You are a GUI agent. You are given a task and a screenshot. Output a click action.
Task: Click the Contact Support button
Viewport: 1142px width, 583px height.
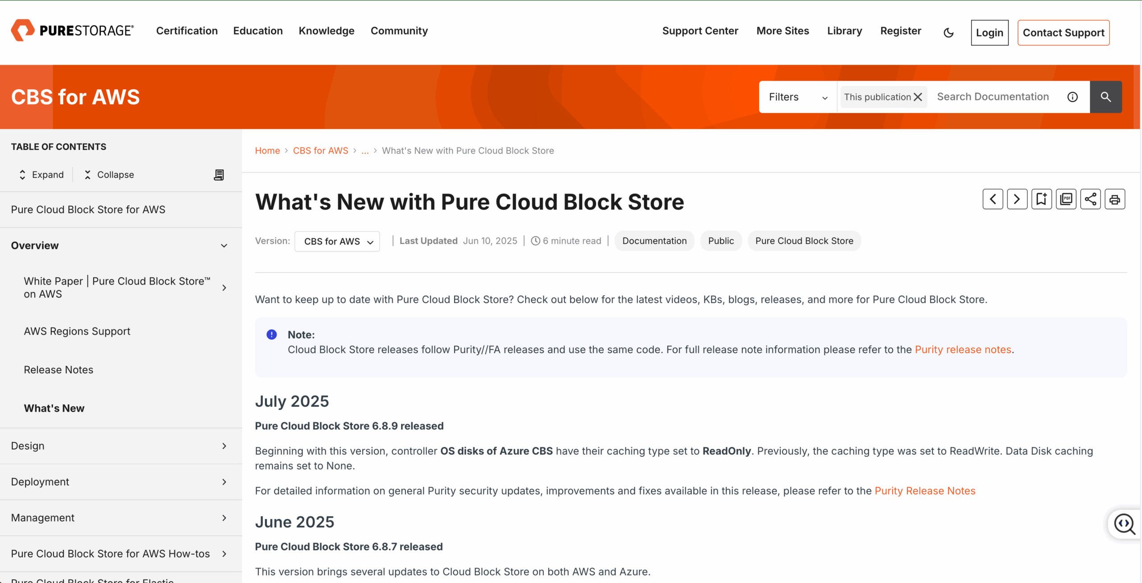(1063, 33)
